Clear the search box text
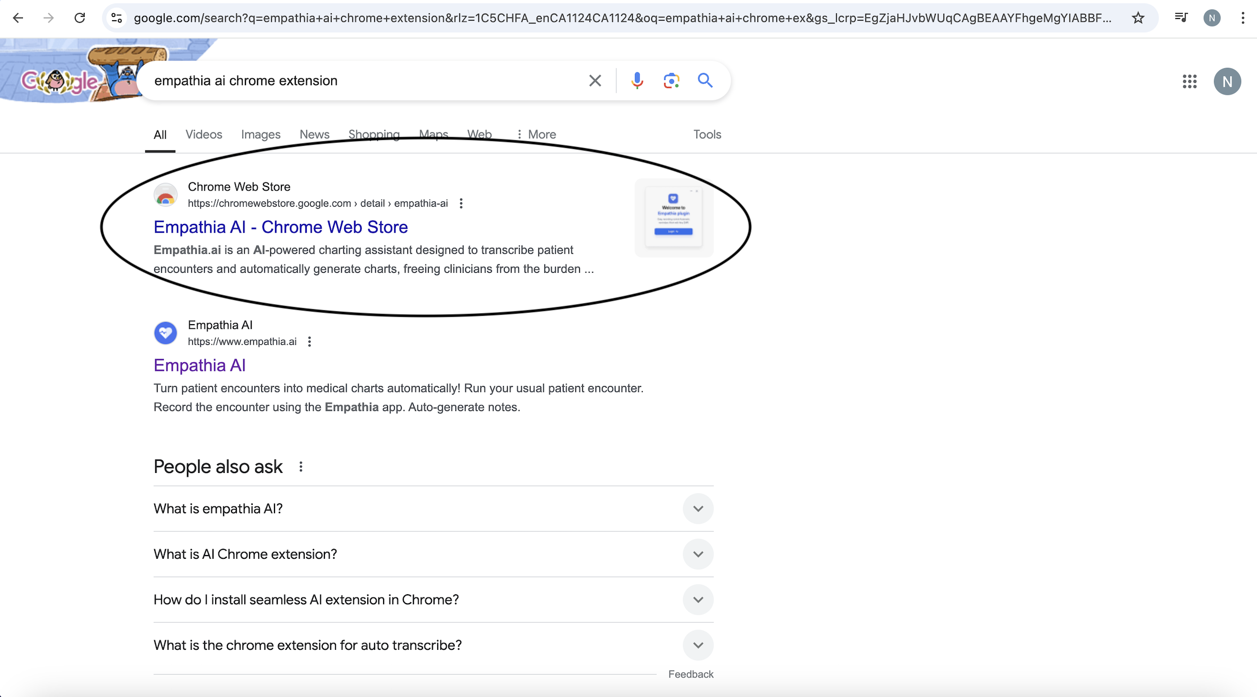The height and width of the screenshot is (697, 1257). [x=595, y=81]
